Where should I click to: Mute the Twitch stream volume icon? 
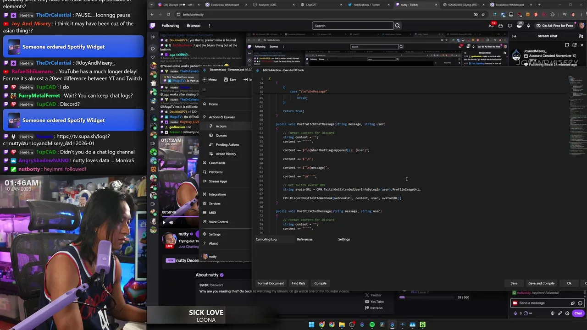(x=171, y=223)
